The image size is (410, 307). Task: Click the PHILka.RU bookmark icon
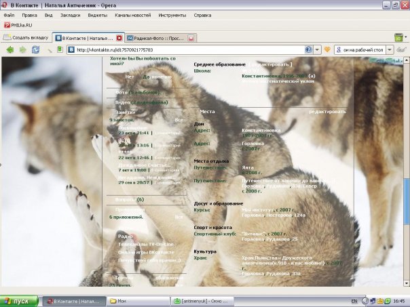coord(7,24)
